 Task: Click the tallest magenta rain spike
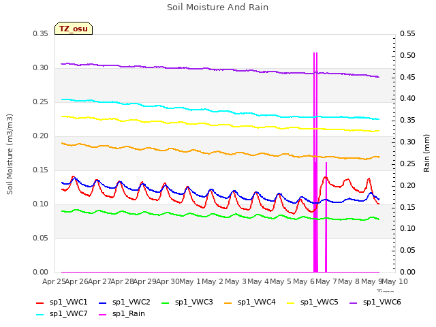tap(315, 162)
